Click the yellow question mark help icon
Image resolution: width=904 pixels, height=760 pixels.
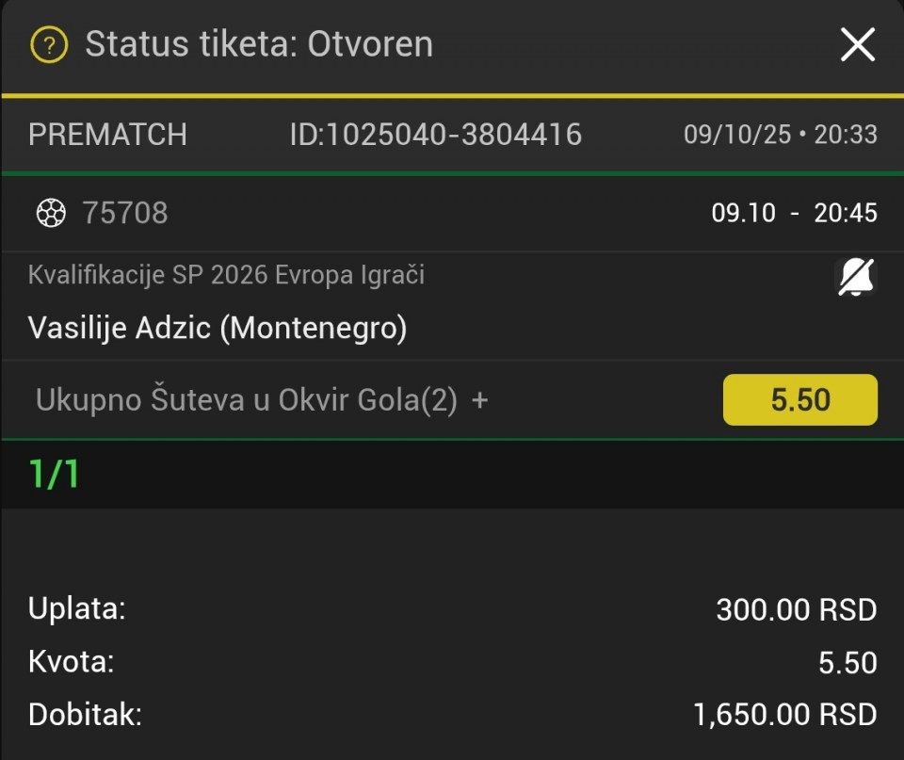pos(49,44)
